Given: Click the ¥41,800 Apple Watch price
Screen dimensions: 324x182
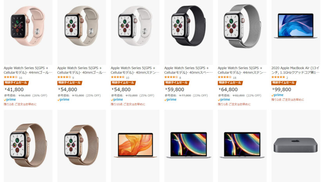Looking at the screenshot, I should [14, 89].
